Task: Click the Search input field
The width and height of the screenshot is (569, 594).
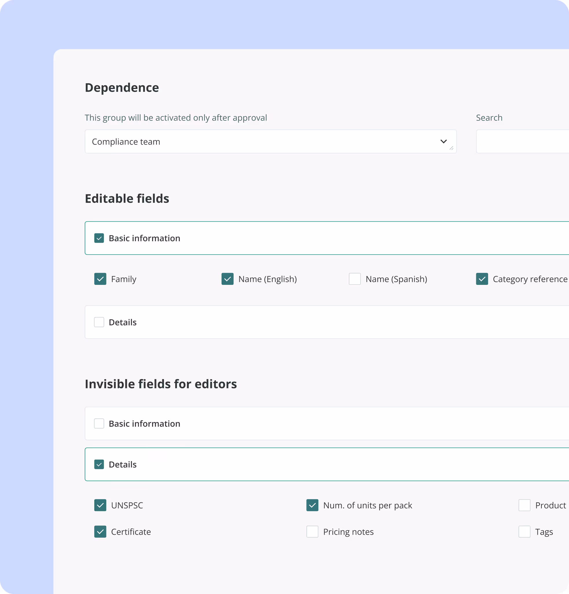Action: point(522,142)
